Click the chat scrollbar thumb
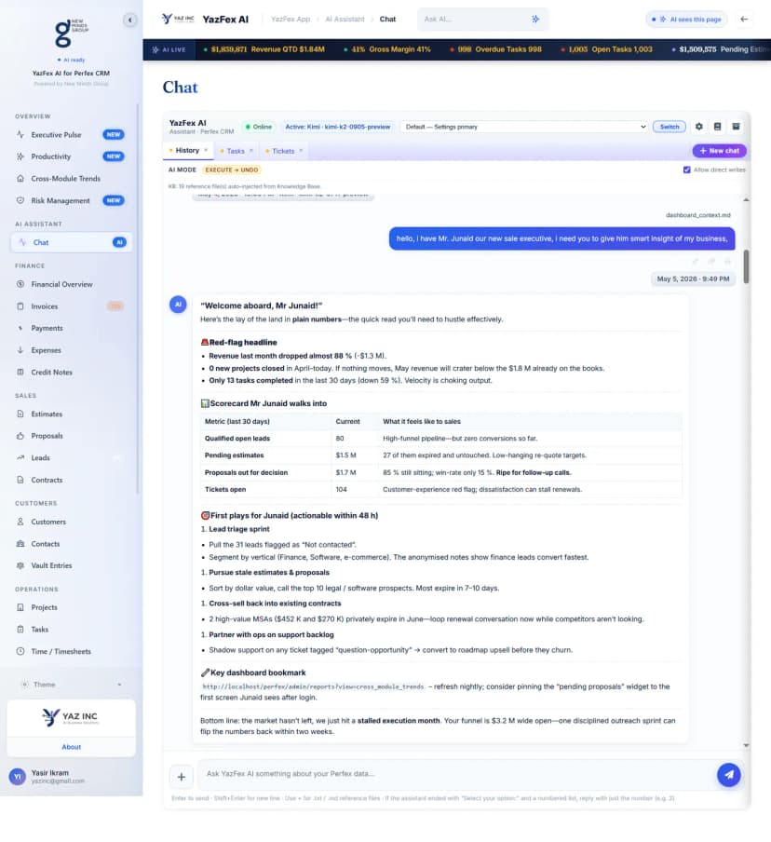The height and width of the screenshot is (842, 771). click(x=746, y=267)
